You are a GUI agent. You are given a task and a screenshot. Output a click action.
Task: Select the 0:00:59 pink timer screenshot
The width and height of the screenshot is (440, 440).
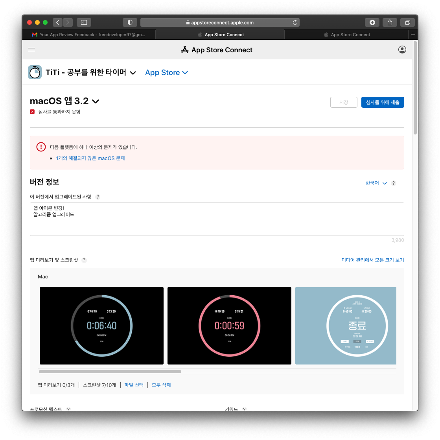[229, 326]
